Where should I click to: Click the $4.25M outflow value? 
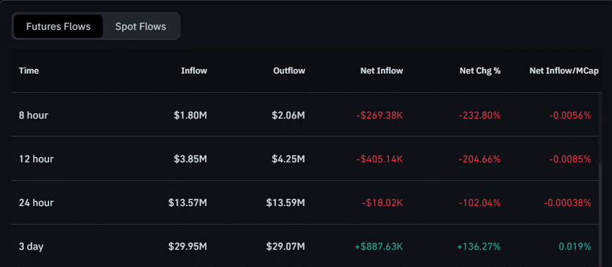point(288,159)
